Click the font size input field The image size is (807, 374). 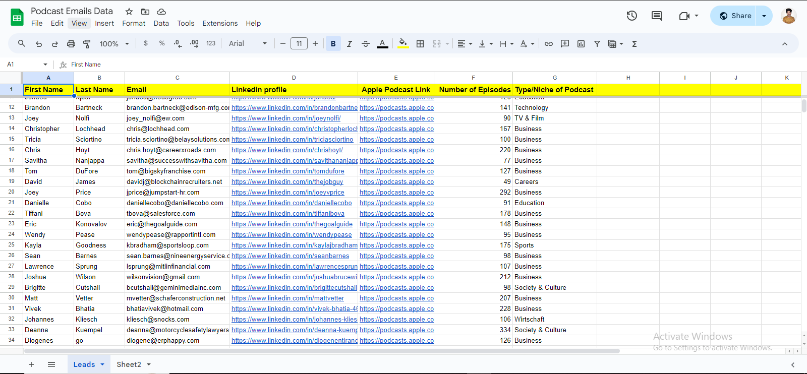pyautogui.click(x=299, y=44)
